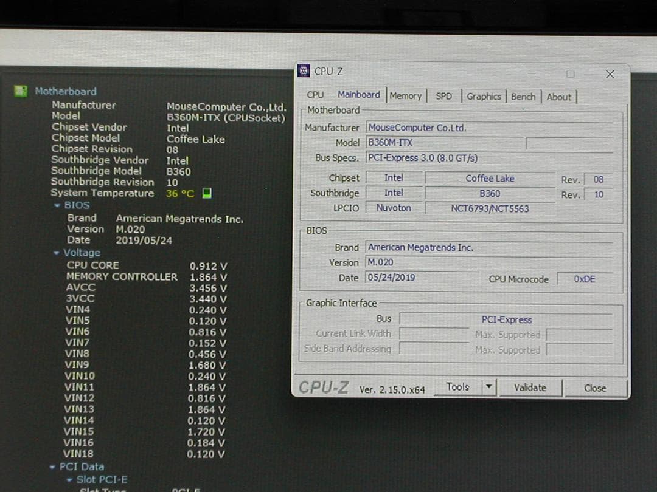Viewport: 657px width, 492px height.
Task: Click the CPU Microcode value 0xDE field
Action: pyautogui.click(x=585, y=279)
